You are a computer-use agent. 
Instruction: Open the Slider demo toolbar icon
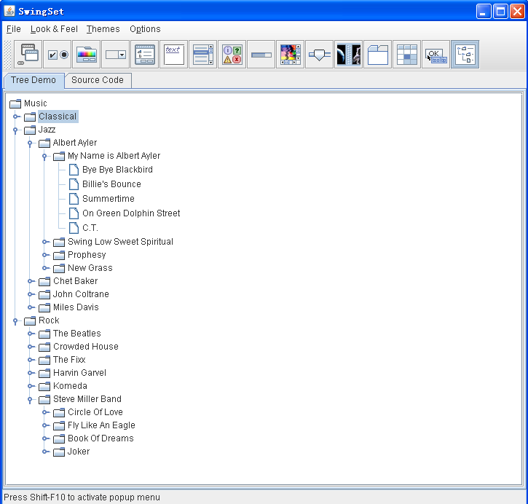point(320,55)
